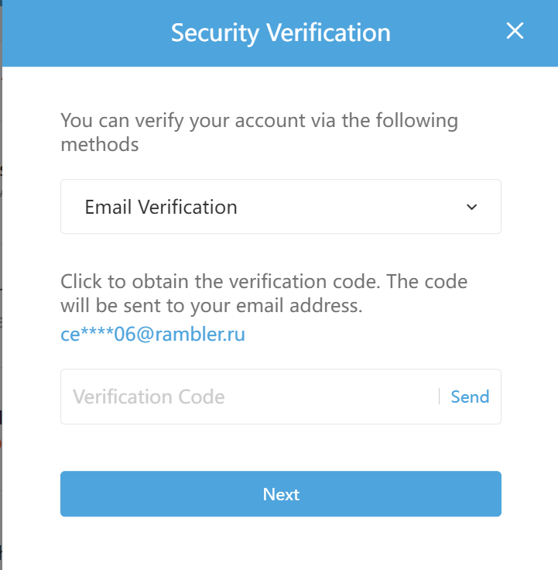The image size is (558, 570).
Task: Click the white X icon in header
Action: [515, 31]
